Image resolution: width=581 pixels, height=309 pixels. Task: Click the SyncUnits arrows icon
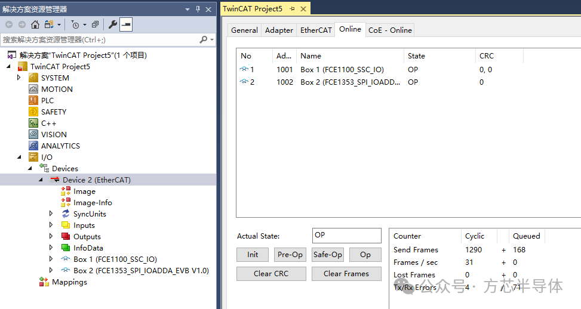pos(66,214)
